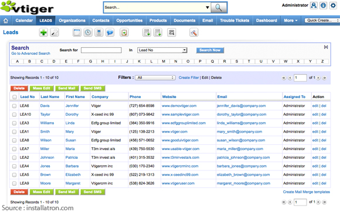
Task: Go to the Contacts tab
Action: [101, 20]
